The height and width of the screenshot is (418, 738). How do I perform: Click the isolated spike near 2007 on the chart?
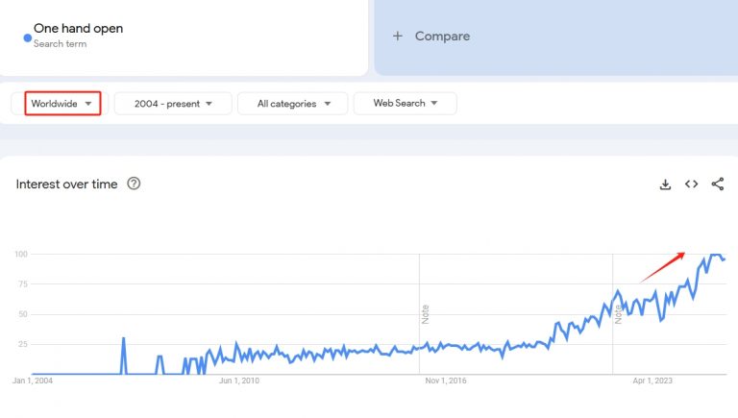point(124,339)
